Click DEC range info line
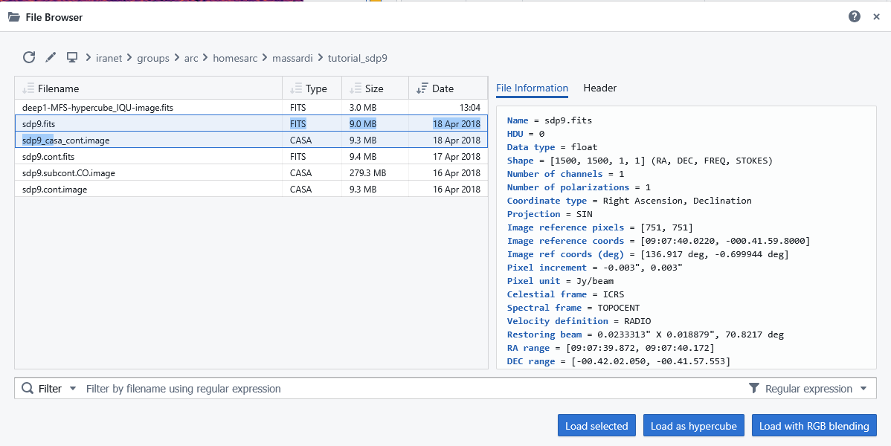891x446 pixels. pos(618,361)
